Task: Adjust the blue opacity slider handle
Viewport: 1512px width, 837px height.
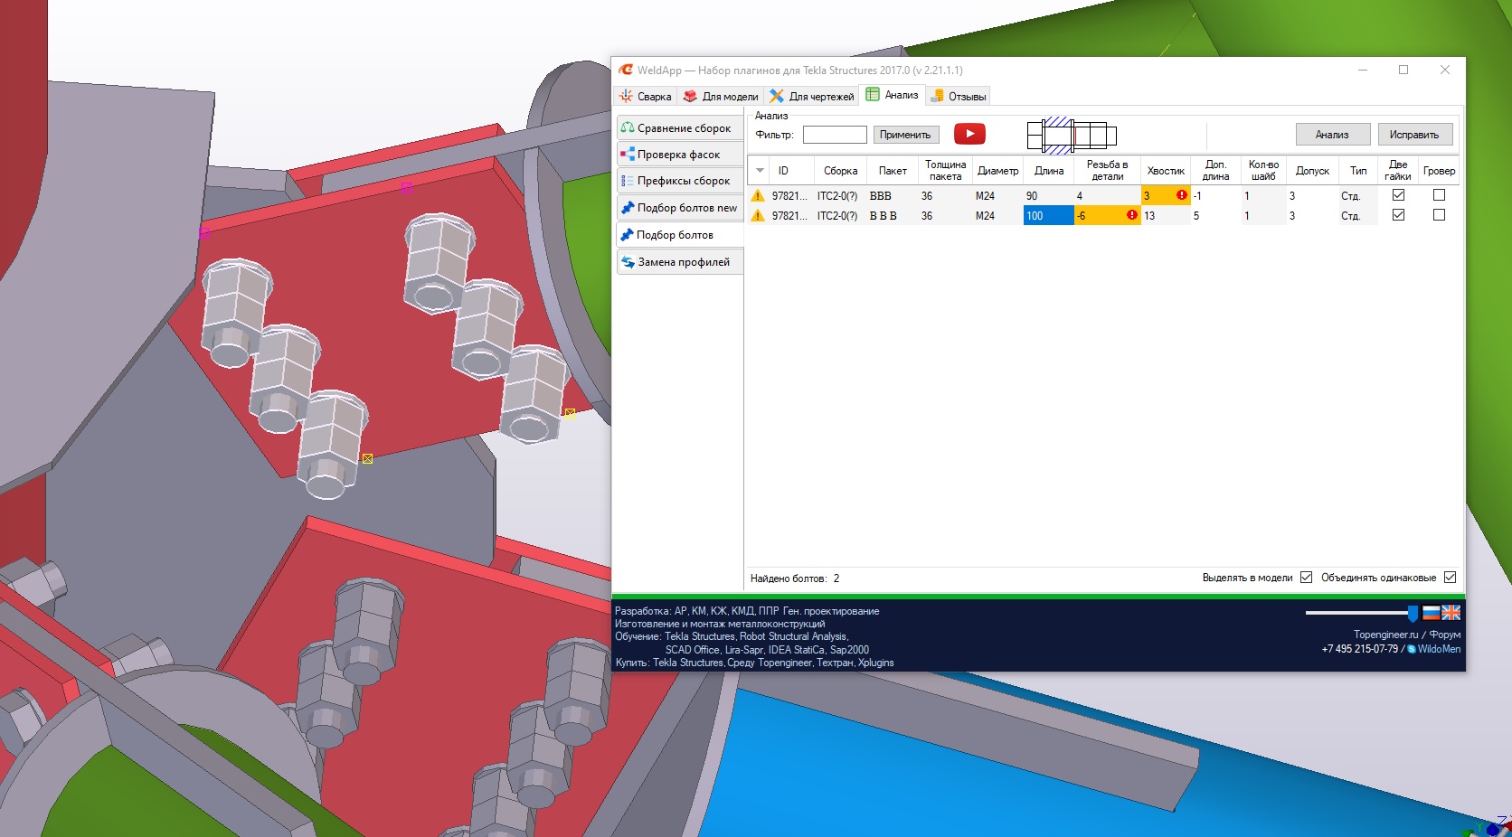Action: pyautogui.click(x=1413, y=613)
